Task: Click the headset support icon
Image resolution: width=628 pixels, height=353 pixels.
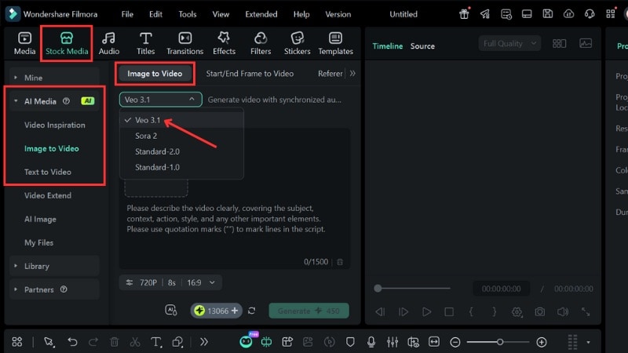Action: pos(590,14)
